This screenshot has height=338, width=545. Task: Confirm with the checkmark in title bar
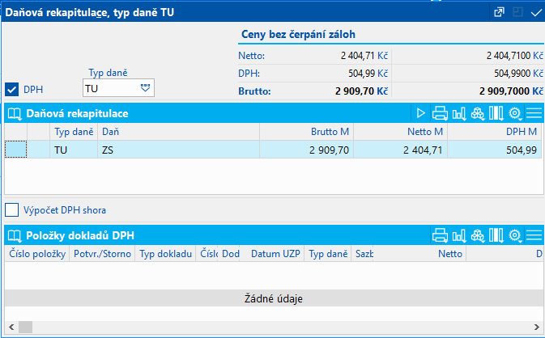(535, 12)
